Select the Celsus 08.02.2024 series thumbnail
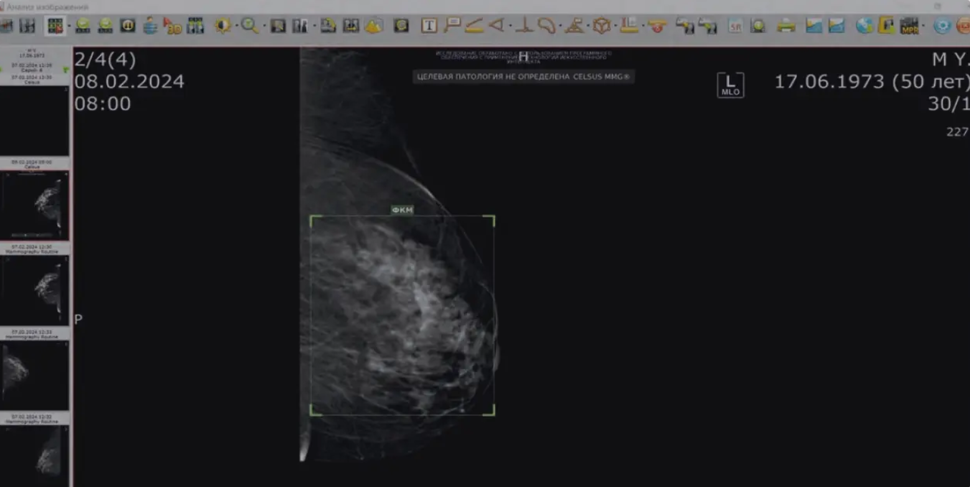Screen dimensions: 970x487 tap(35, 205)
